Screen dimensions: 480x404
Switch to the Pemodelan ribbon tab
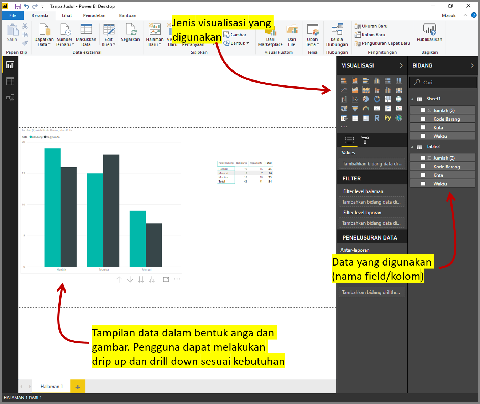94,15
